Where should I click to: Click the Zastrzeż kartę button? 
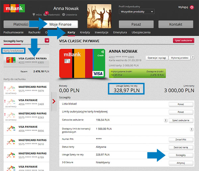(x=181, y=147)
